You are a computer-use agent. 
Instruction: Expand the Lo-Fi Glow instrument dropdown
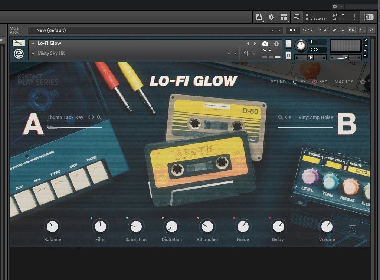33,44
